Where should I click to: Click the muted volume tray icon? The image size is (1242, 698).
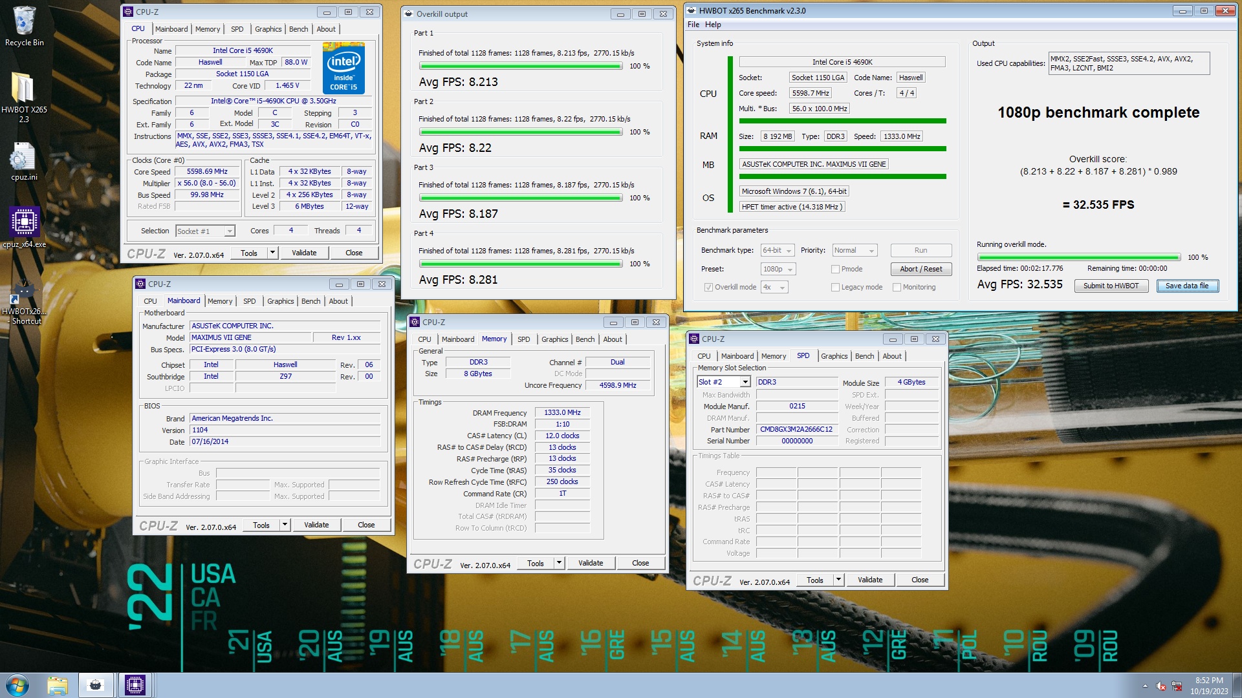tap(1161, 686)
